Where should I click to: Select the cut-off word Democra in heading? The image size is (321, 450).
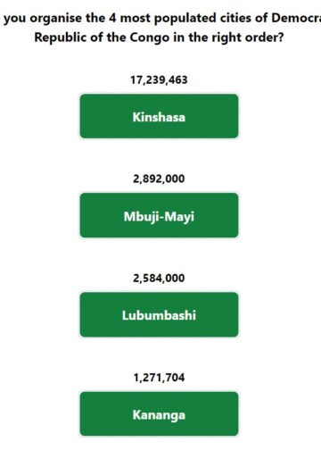(x=296, y=18)
